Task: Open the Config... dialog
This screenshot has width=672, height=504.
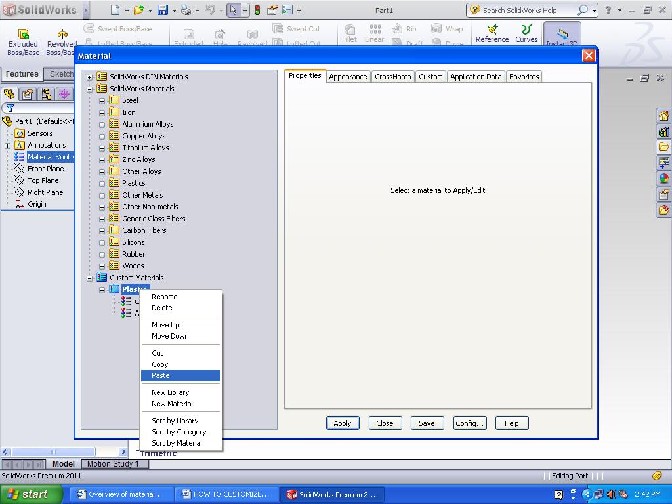Action: [469, 423]
